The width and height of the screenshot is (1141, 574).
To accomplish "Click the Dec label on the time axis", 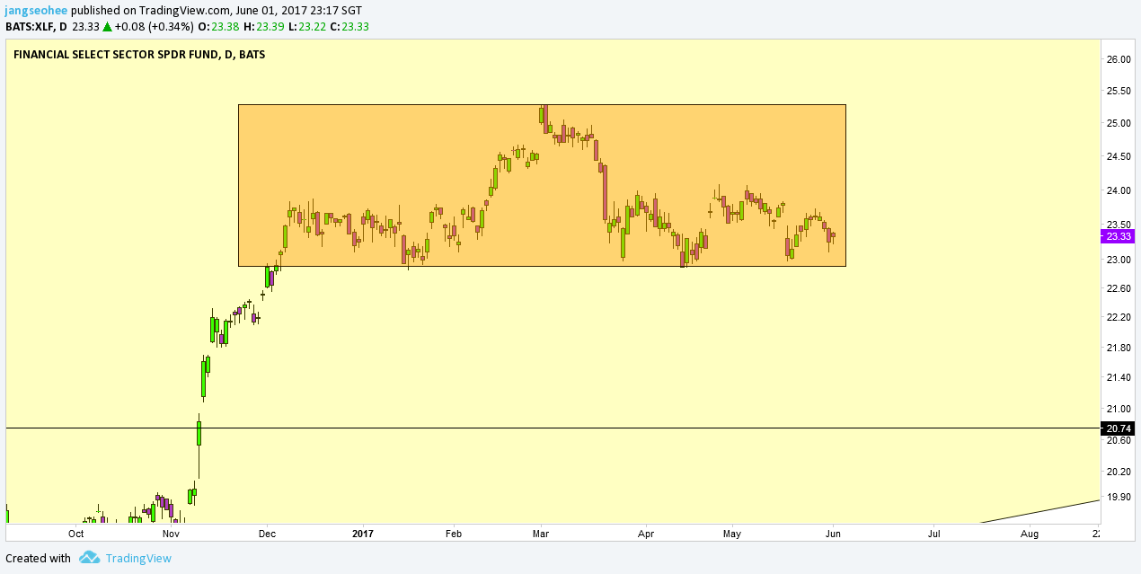I will [x=267, y=534].
